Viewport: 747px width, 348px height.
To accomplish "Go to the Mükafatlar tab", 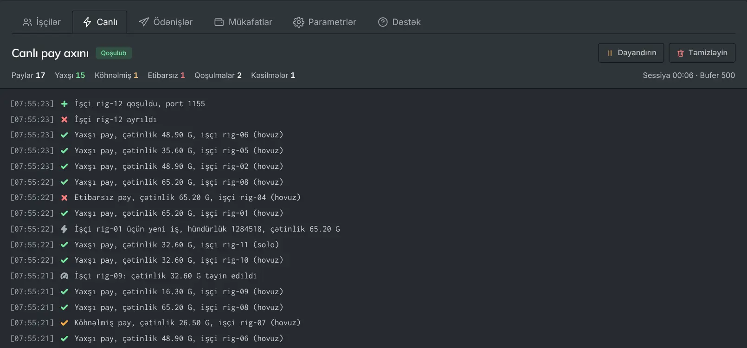I will pyautogui.click(x=243, y=22).
